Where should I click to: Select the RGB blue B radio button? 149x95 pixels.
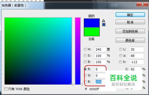[85, 82]
